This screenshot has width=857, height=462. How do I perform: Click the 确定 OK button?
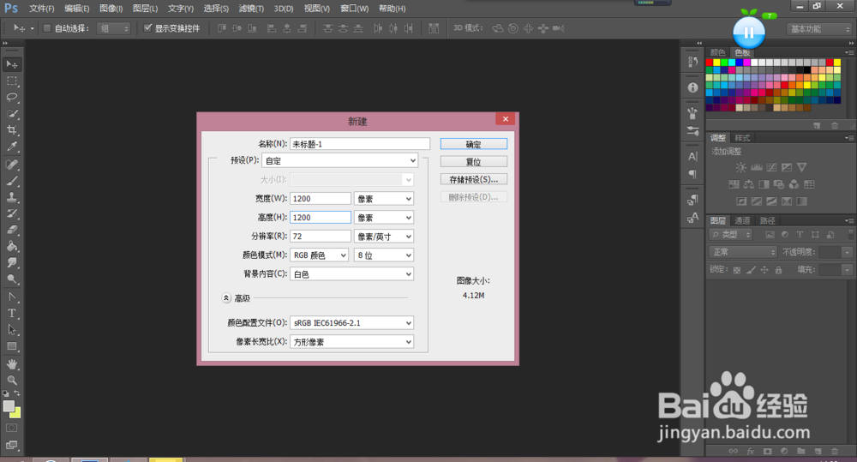(474, 144)
